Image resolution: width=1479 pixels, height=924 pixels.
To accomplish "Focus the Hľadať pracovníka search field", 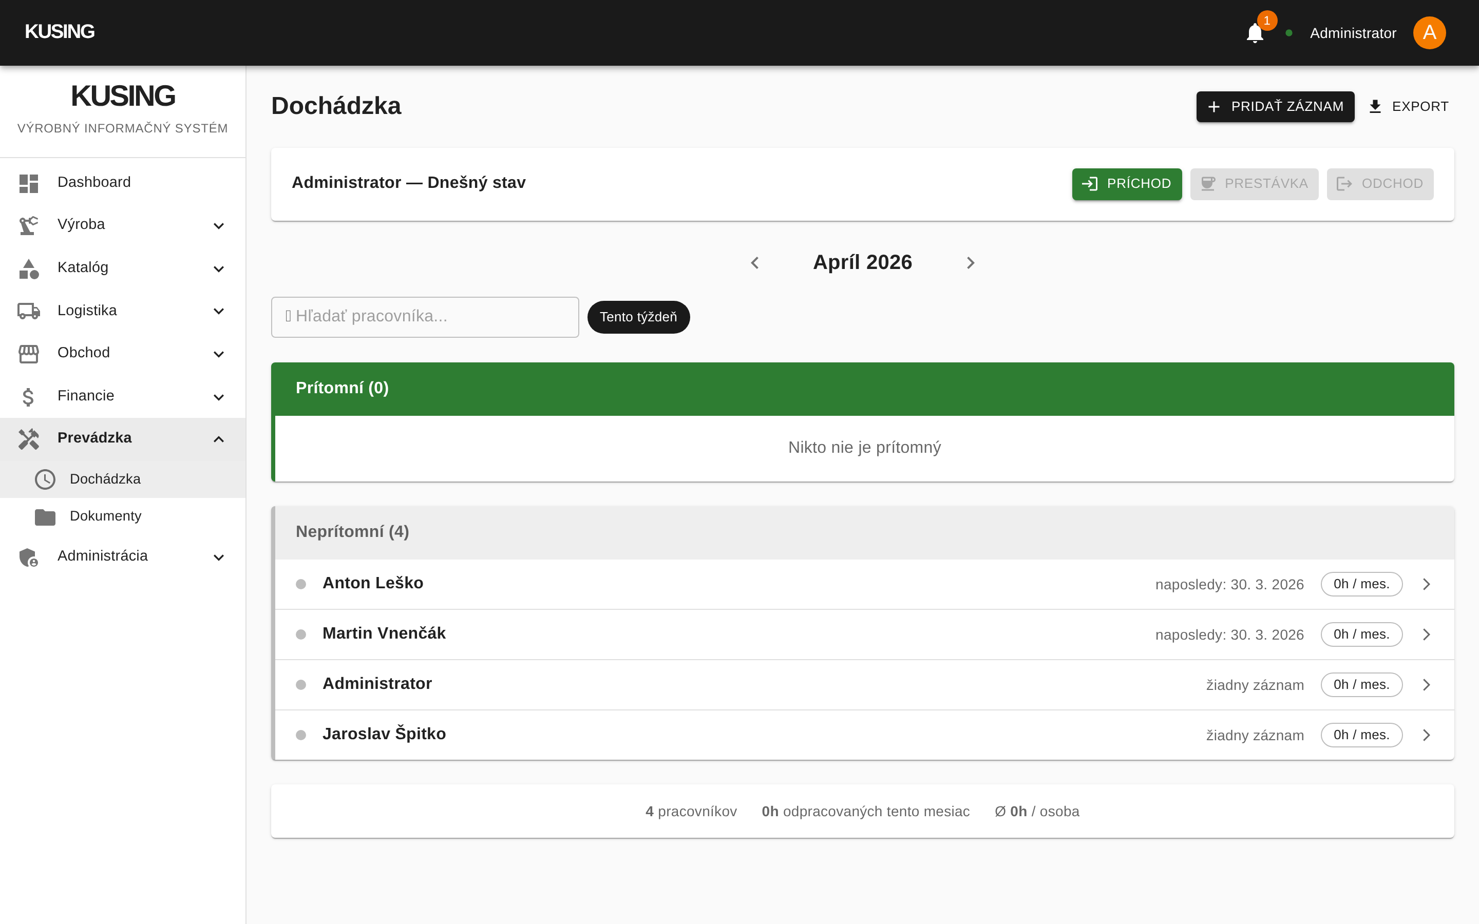I will (x=425, y=317).
